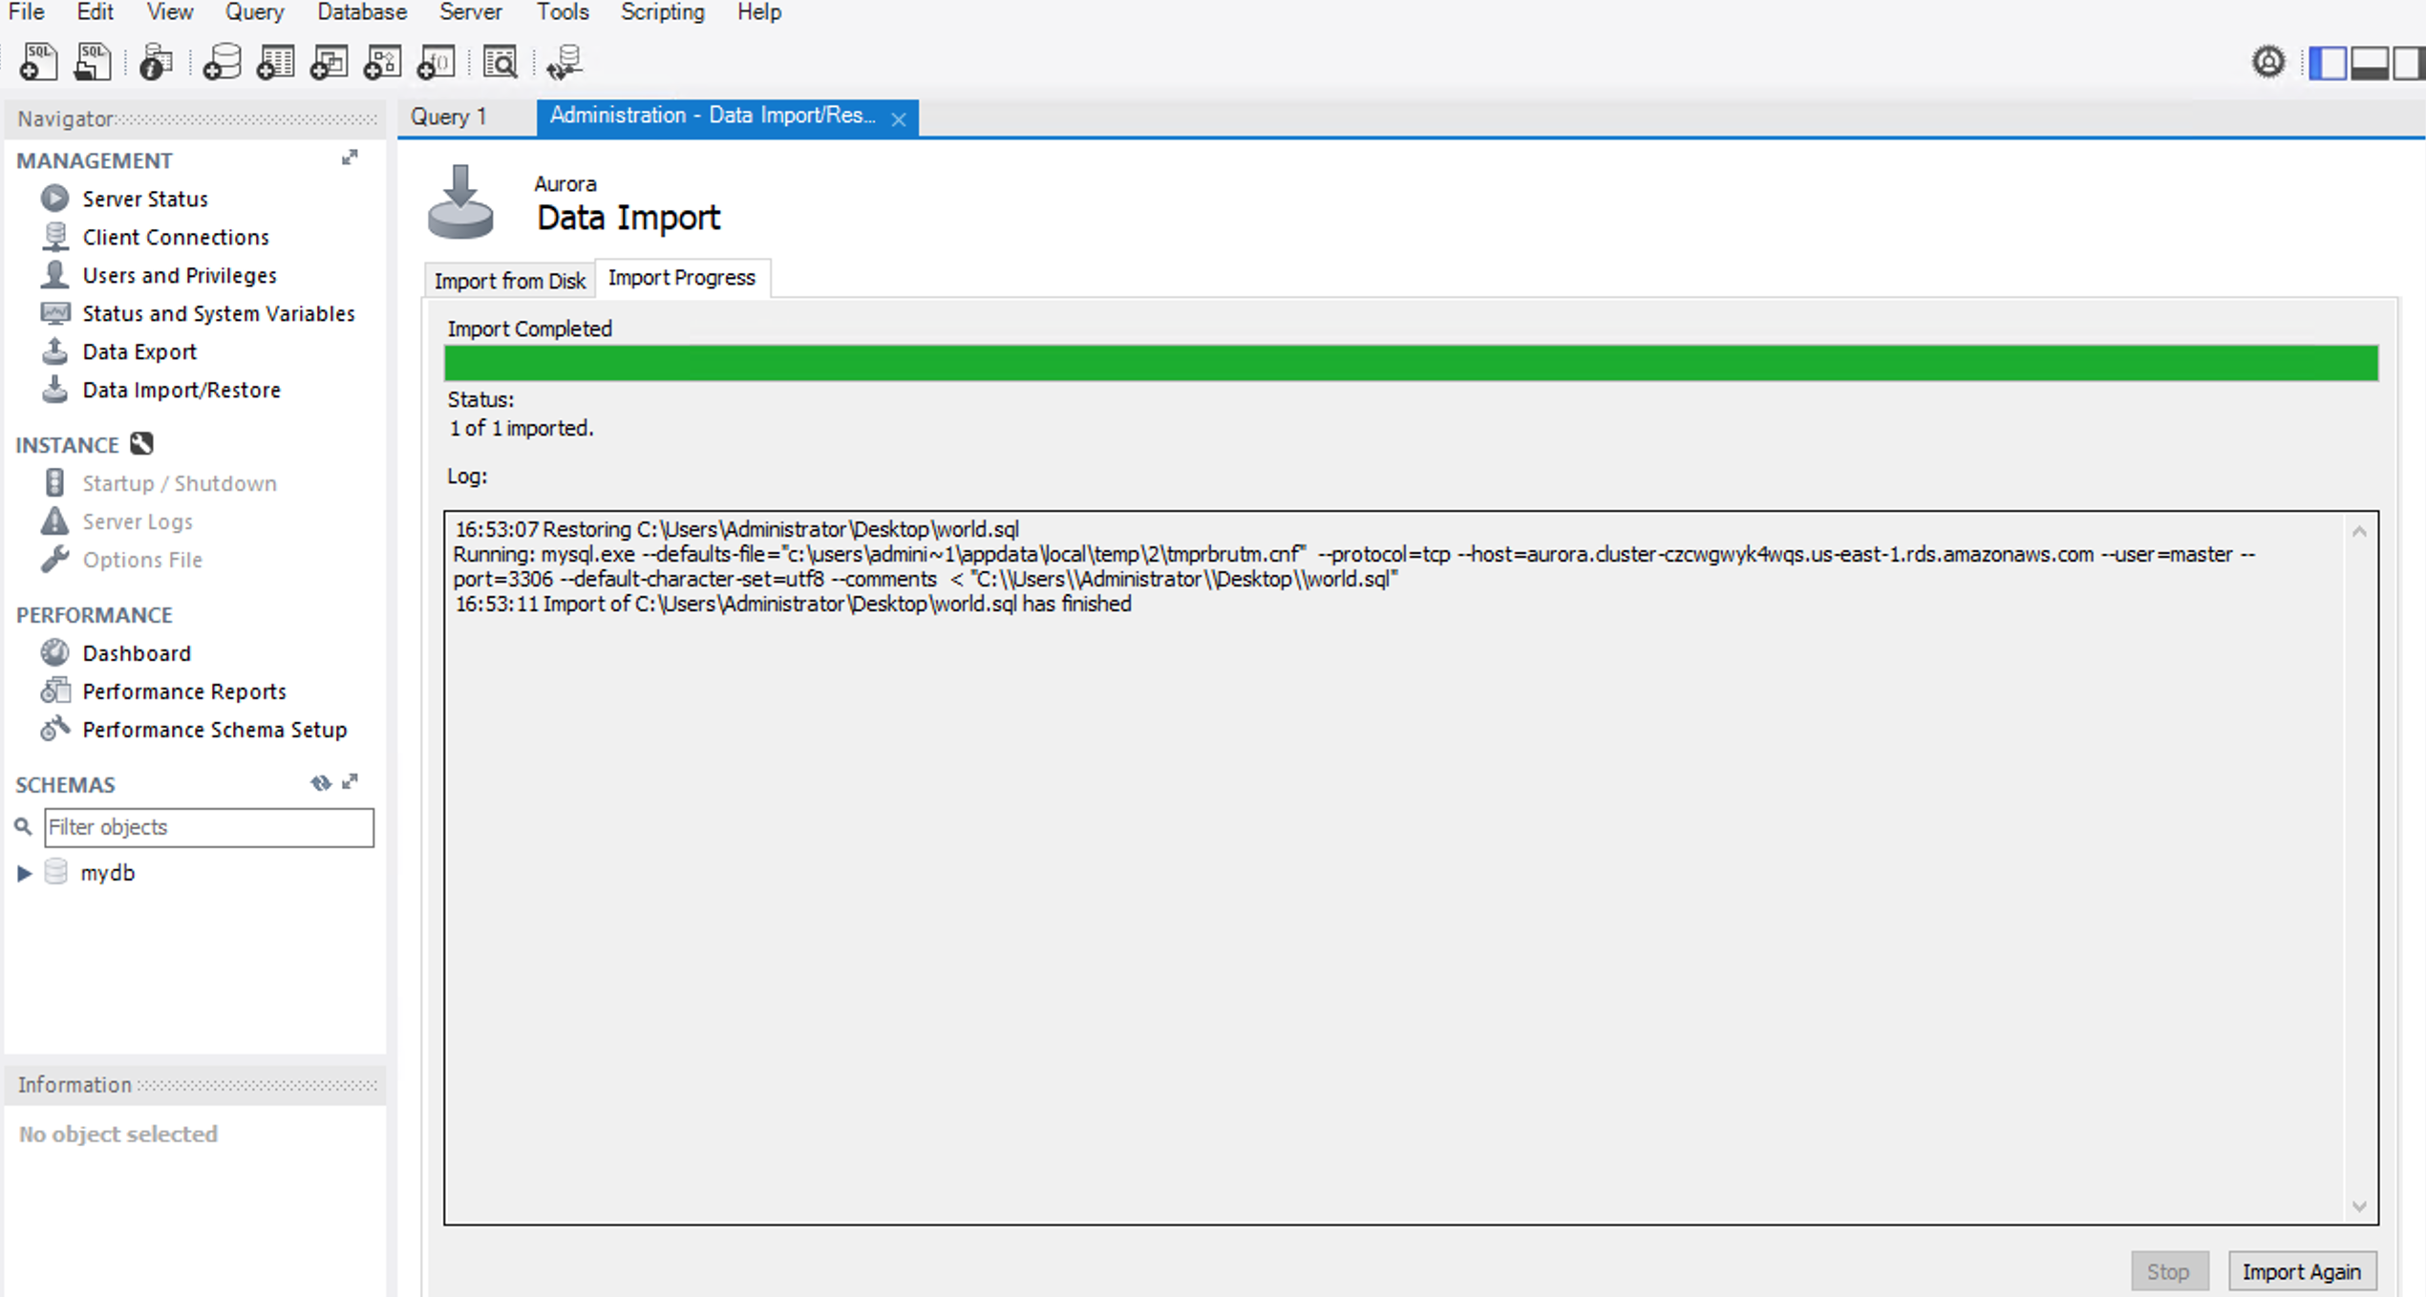Open Workbench preferences gear icon
This screenshot has width=2426, height=1297.
pos(2268,63)
